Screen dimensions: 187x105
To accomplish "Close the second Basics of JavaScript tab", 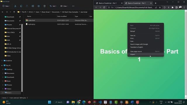I will coord(151,3).
